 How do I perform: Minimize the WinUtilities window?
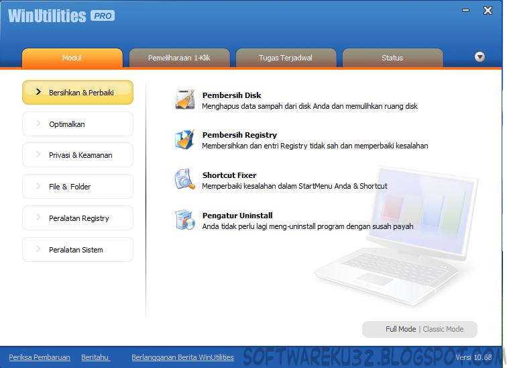[465, 10]
